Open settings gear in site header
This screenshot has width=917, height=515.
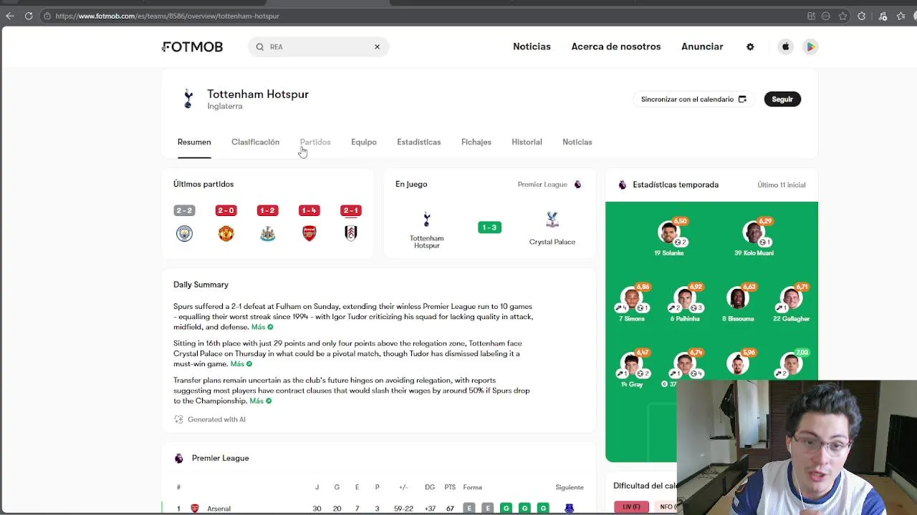pos(750,46)
